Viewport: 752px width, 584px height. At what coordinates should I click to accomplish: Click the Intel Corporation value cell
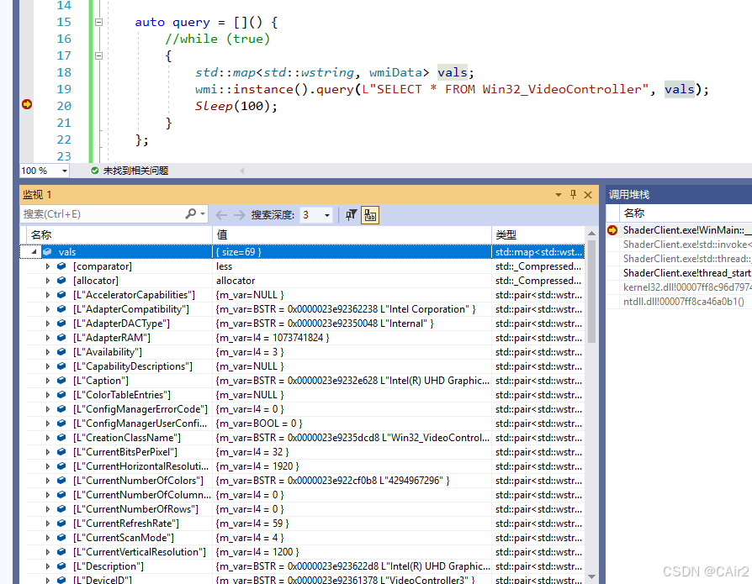pyautogui.click(x=352, y=309)
